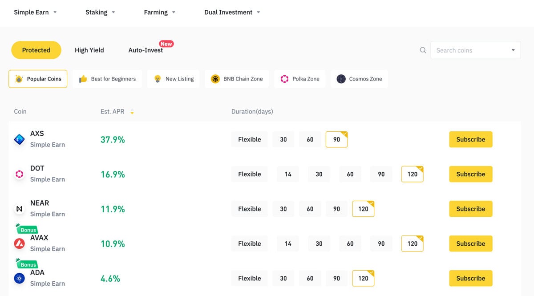Subscribe to AVAX Simple Earn
Viewport: 534px width, 296px height.
pos(471,243)
